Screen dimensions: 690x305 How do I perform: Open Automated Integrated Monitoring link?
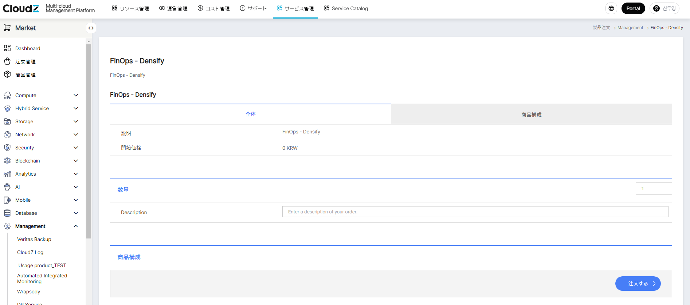click(x=42, y=278)
